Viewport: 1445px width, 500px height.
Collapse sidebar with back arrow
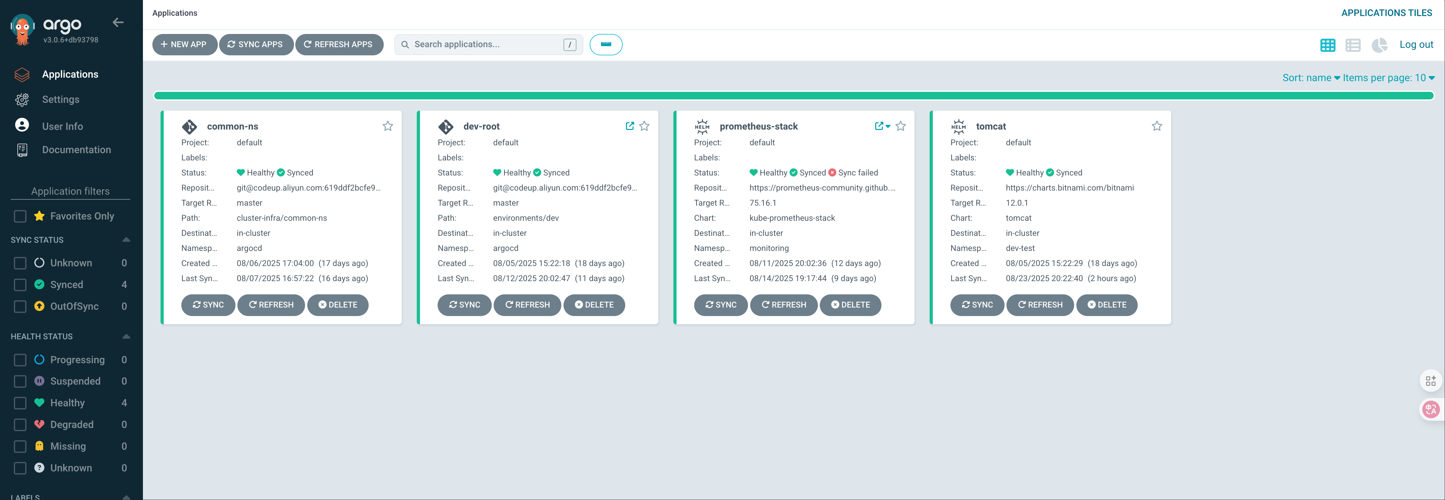(118, 22)
